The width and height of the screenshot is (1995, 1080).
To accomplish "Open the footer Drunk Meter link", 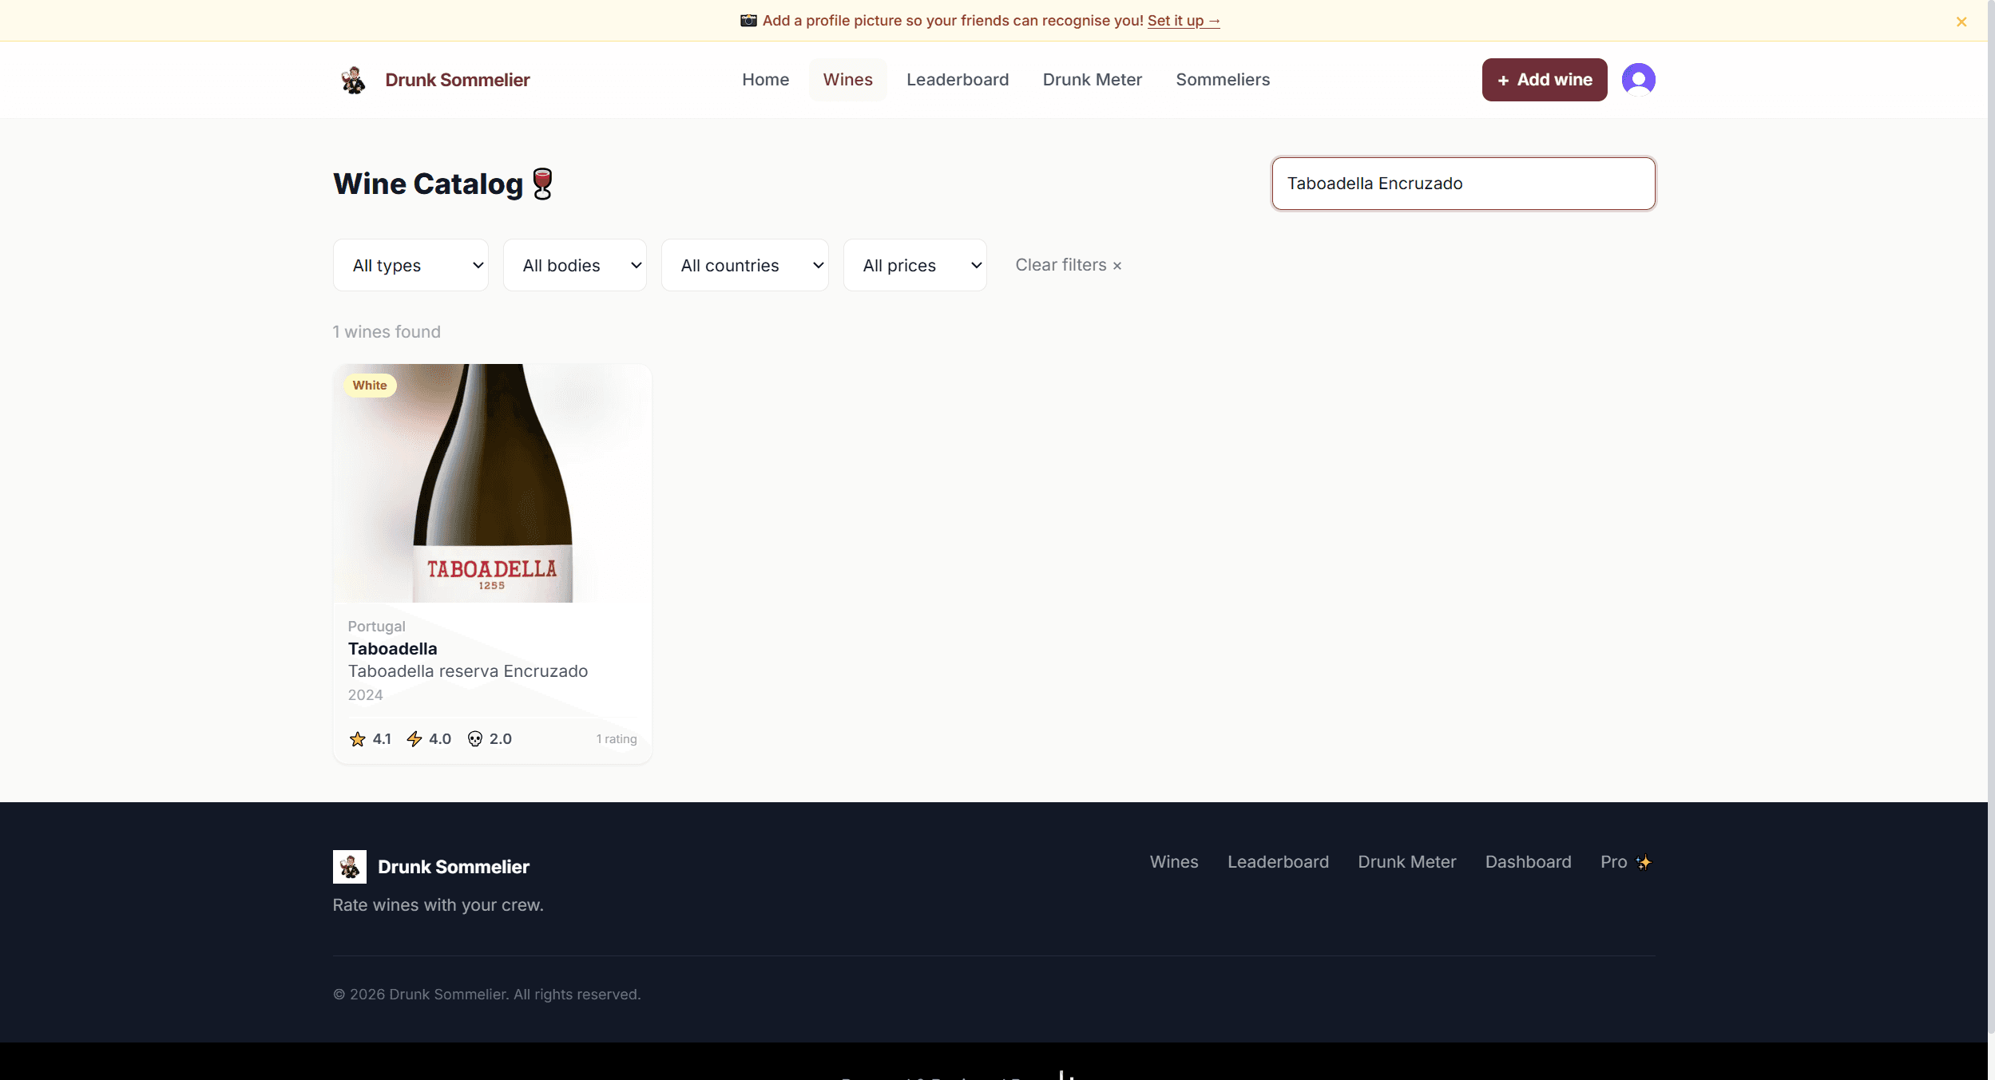I will tap(1406, 862).
